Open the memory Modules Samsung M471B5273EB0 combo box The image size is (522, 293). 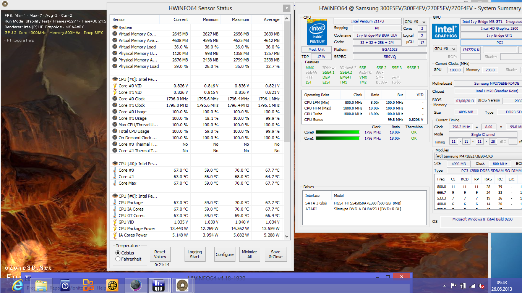[478, 156]
